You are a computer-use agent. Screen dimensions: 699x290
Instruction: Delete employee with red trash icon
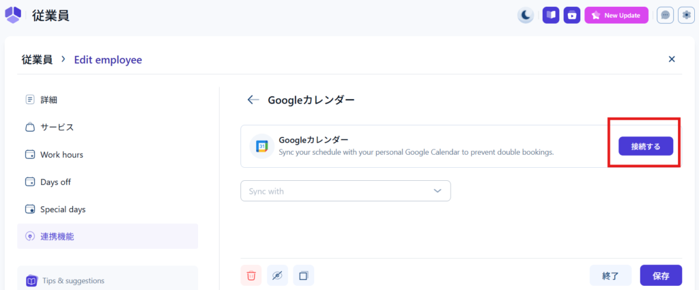pos(251,276)
